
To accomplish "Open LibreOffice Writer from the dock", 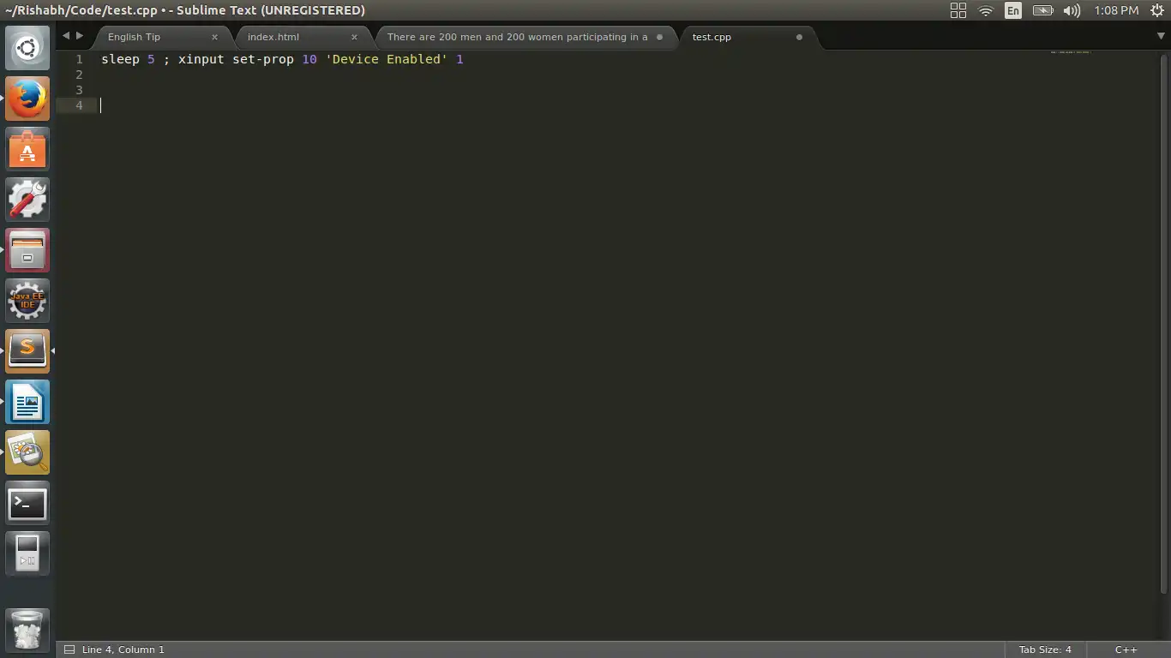I will [27, 402].
